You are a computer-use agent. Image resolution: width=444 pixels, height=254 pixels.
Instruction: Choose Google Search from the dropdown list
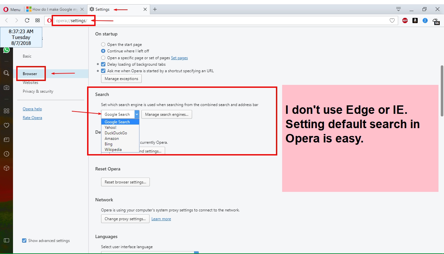(x=120, y=122)
